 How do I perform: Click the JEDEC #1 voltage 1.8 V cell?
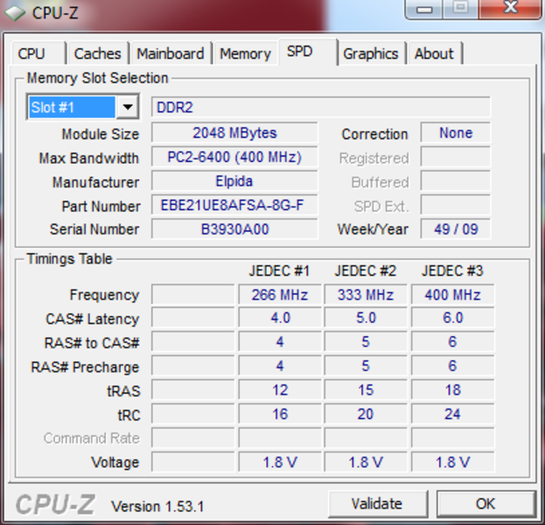(x=280, y=462)
